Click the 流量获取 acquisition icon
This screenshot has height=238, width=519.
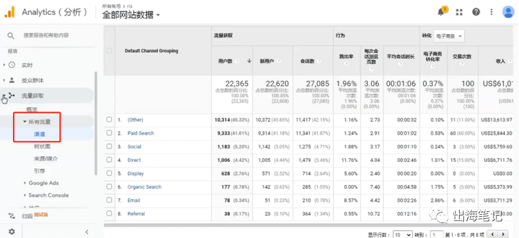point(12,96)
